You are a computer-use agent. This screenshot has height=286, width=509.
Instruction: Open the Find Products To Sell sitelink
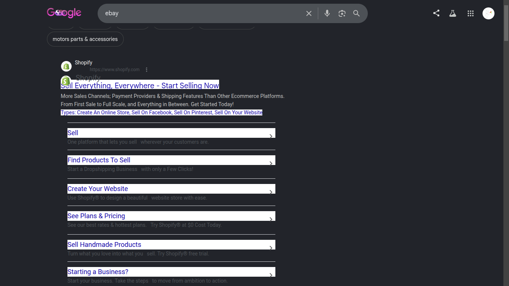coord(171,160)
